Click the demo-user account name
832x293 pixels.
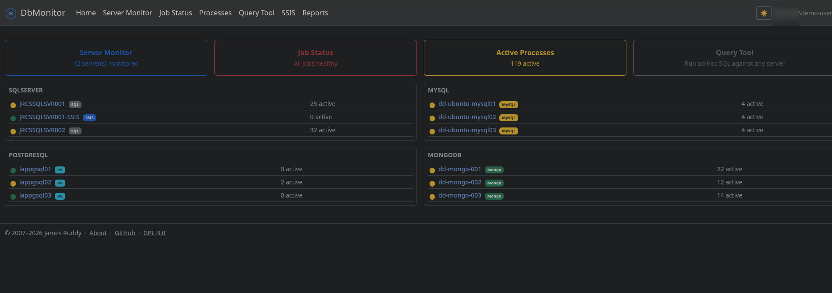point(816,13)
